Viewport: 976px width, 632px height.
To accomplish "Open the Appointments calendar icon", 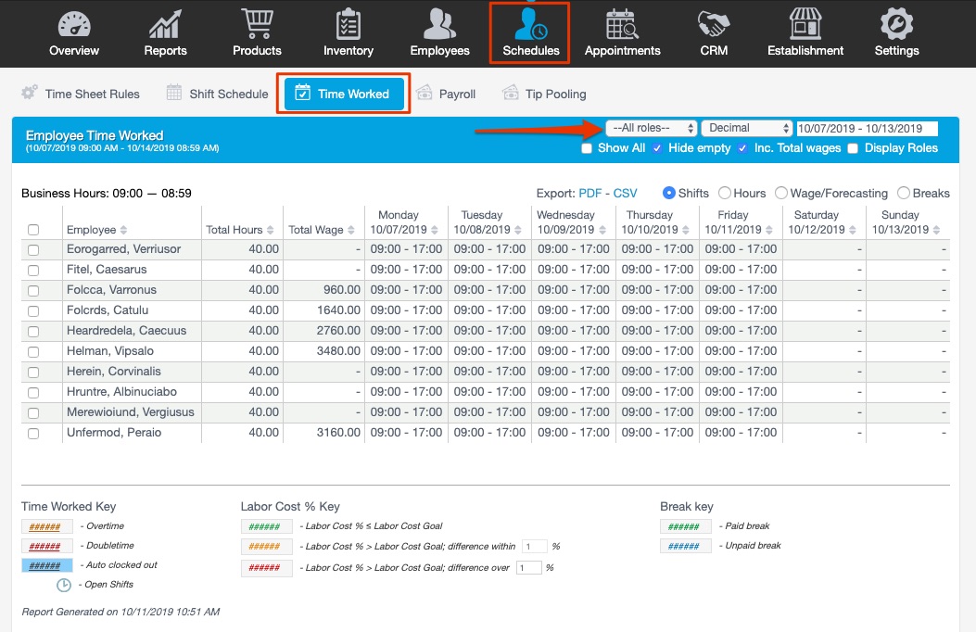I will click(x=622, y=24).
